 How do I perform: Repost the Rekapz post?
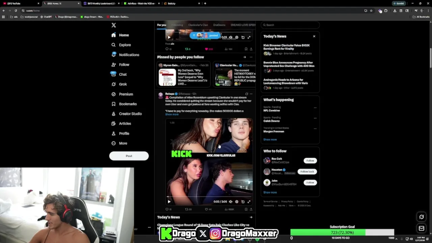coord(188,209)
